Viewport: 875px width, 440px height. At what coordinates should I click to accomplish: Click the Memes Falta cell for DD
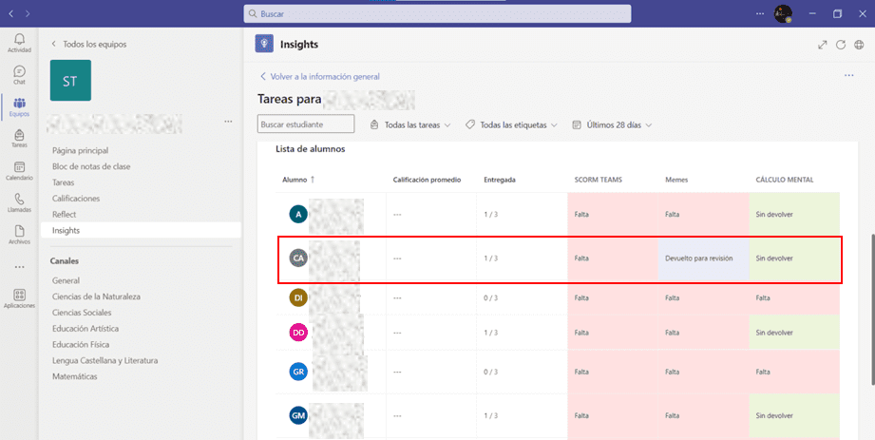coord(703,333)
